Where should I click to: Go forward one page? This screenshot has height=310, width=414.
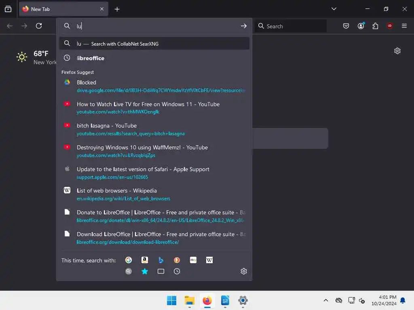(24, 26)
